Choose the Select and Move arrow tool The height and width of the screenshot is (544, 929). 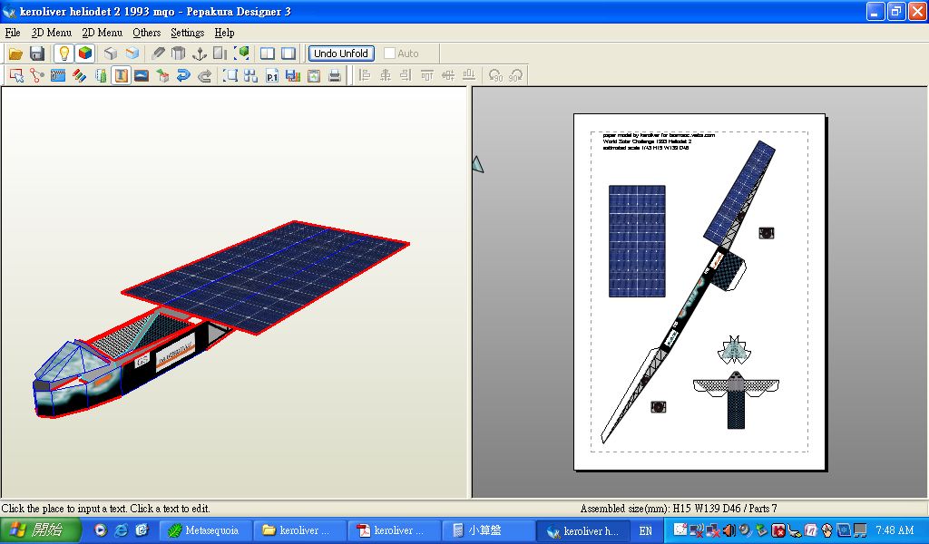point(16,76)
